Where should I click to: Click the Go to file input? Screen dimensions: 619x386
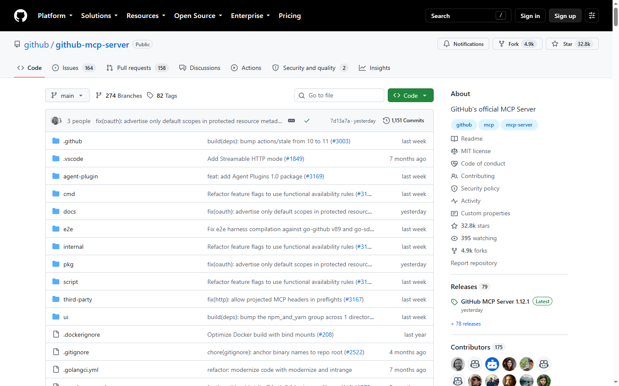tap(339, 95)
